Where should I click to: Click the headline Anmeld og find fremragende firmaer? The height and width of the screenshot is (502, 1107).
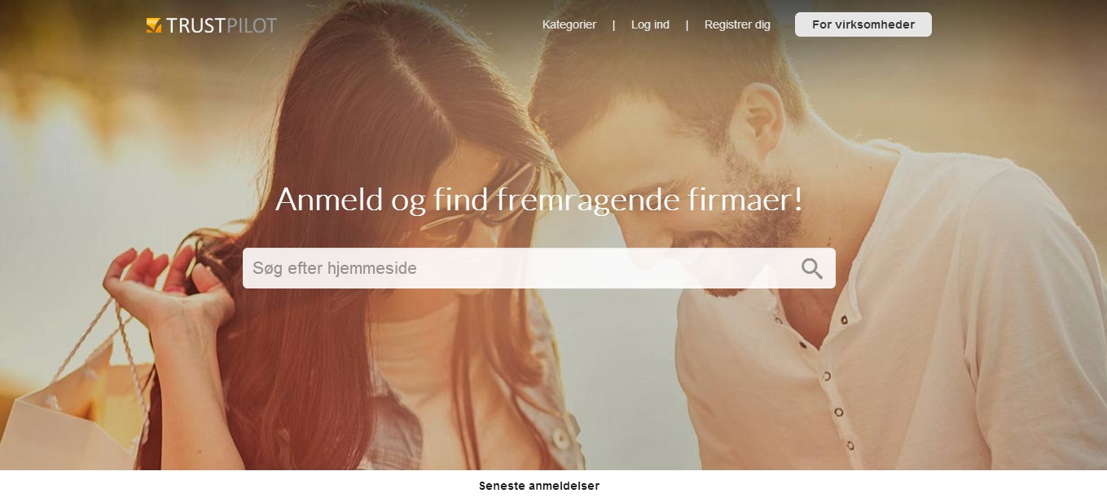pyautogui.click(x=539, y=200)
